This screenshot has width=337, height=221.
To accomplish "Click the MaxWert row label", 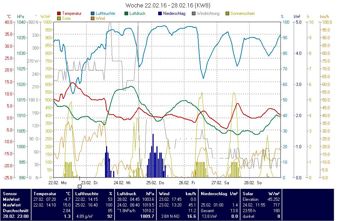I will point(12,205).
